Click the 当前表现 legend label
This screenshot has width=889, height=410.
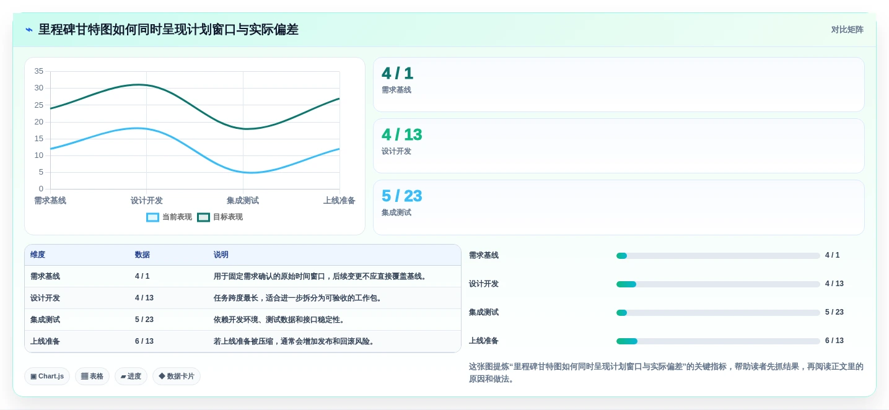[177, 217]
